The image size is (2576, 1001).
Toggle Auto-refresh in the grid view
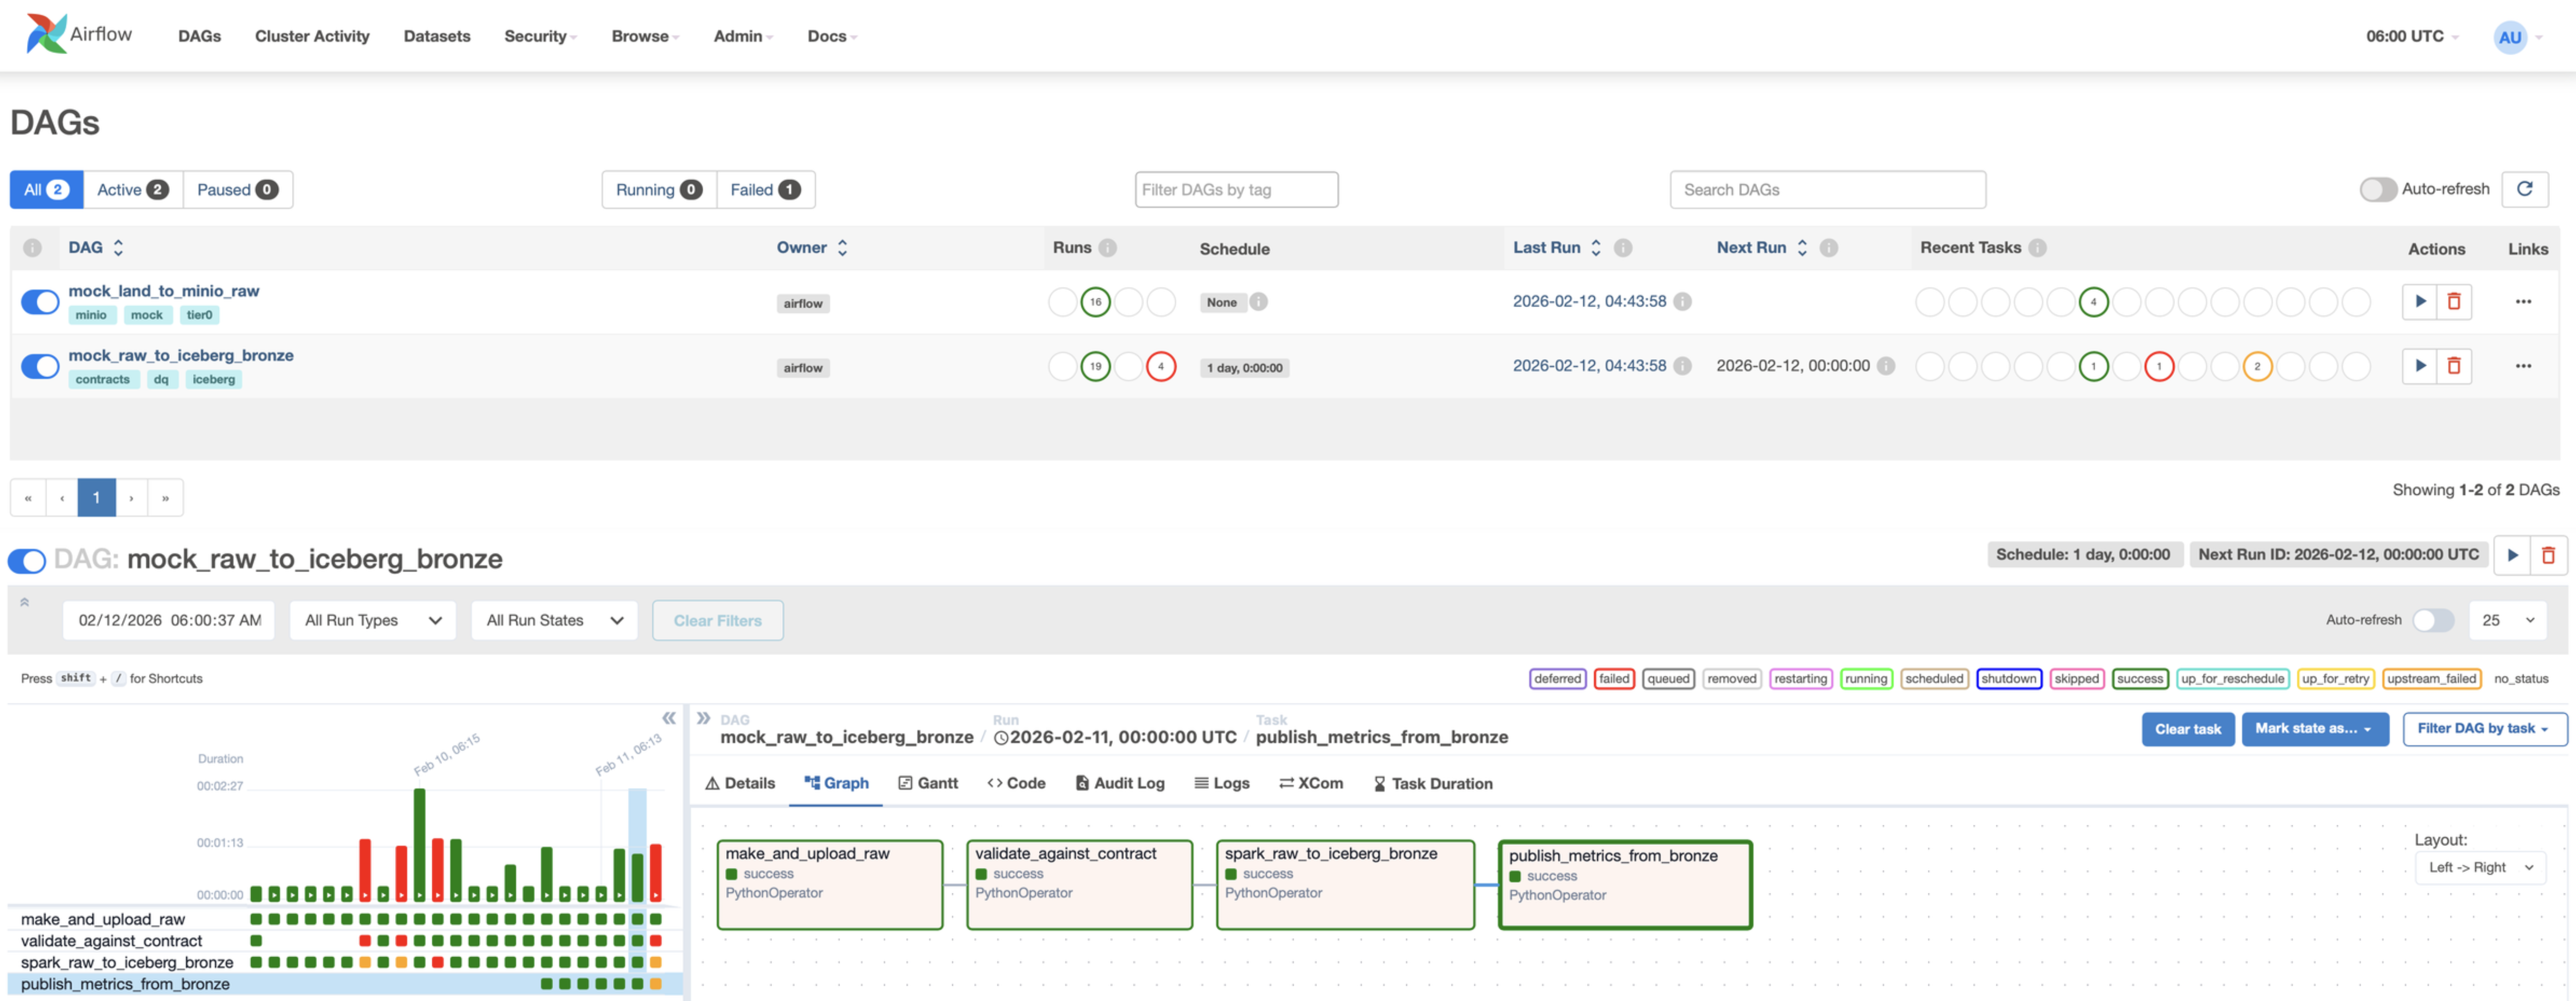[2433, 620]
